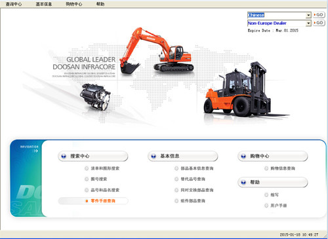The height and width of the screenshot is (239, 328).
Task: Click the orange excavator image
Action: click(x=156, y=50)
